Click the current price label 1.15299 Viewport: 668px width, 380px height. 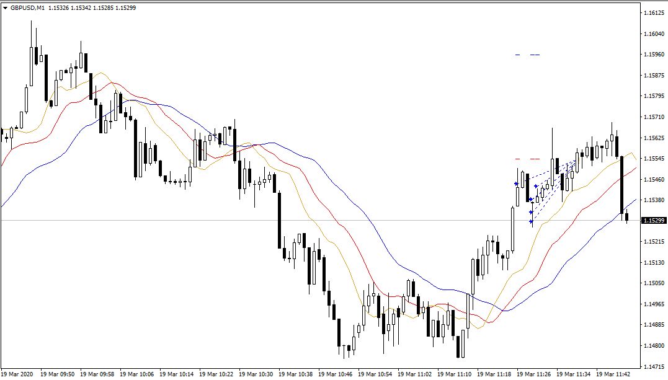click(x=654, y=221)
